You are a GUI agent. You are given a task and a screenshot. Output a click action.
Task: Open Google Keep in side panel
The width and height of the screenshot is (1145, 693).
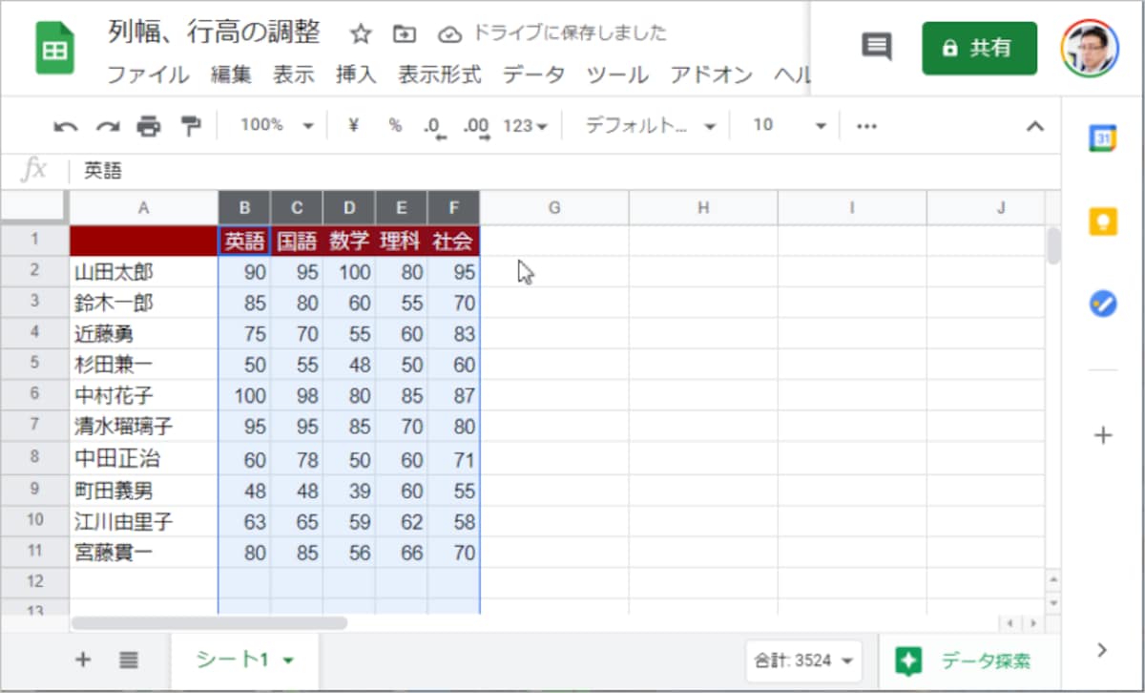[1103, 221]
